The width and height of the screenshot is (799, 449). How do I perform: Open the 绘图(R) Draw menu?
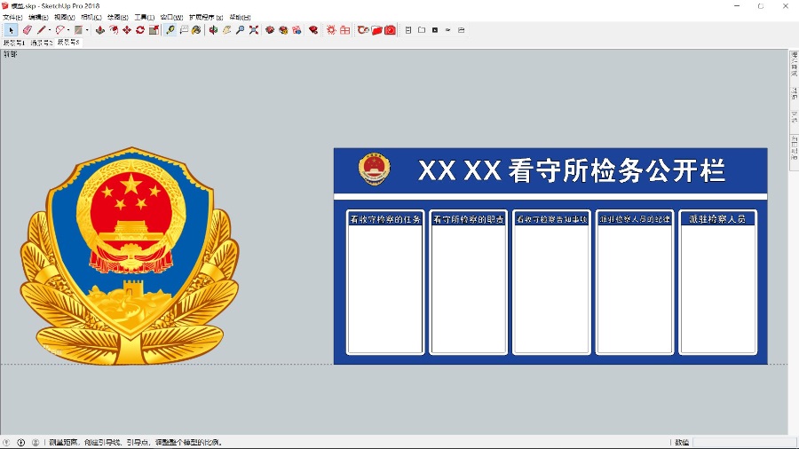118,18
